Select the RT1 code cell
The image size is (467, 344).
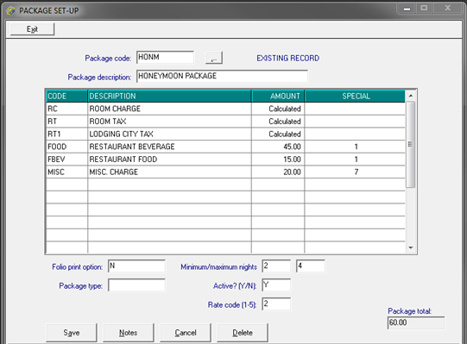[x=67, y=134]
